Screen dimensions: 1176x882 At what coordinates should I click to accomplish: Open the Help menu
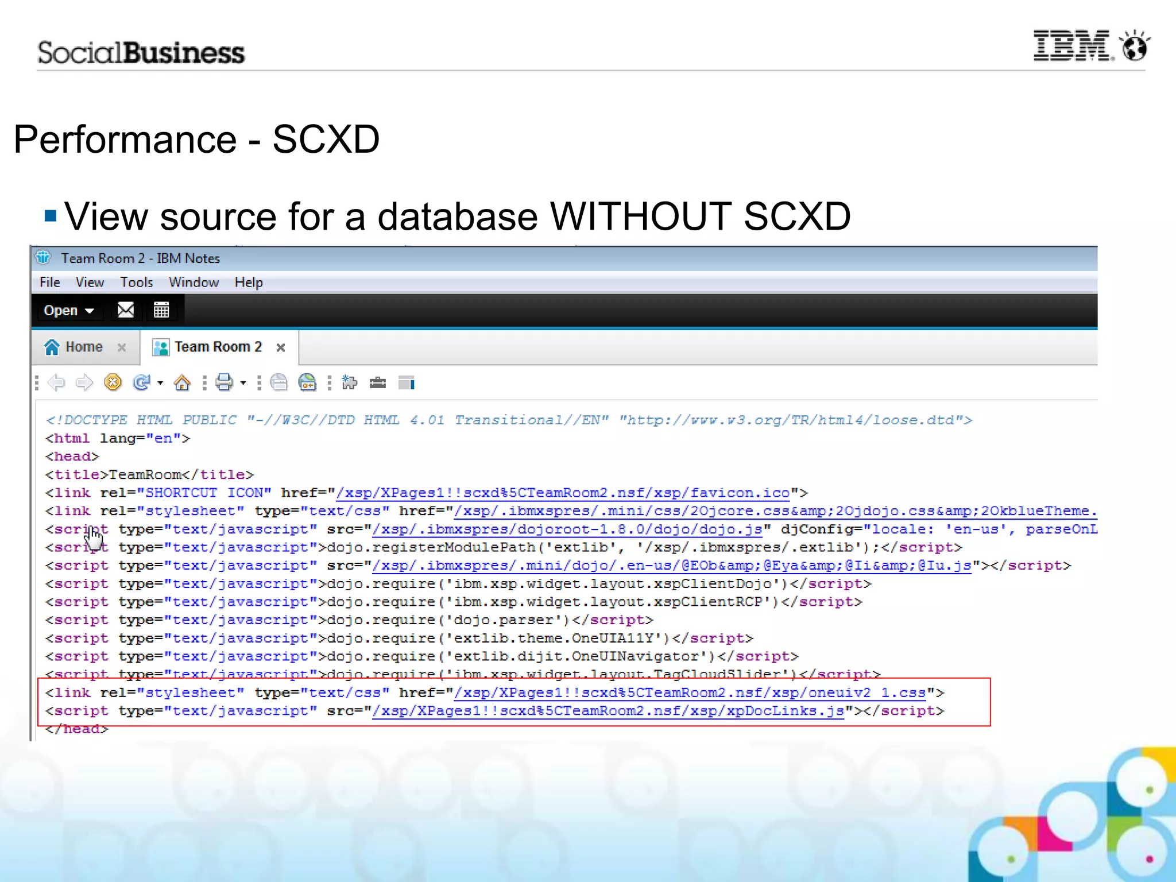pos(249,283)
